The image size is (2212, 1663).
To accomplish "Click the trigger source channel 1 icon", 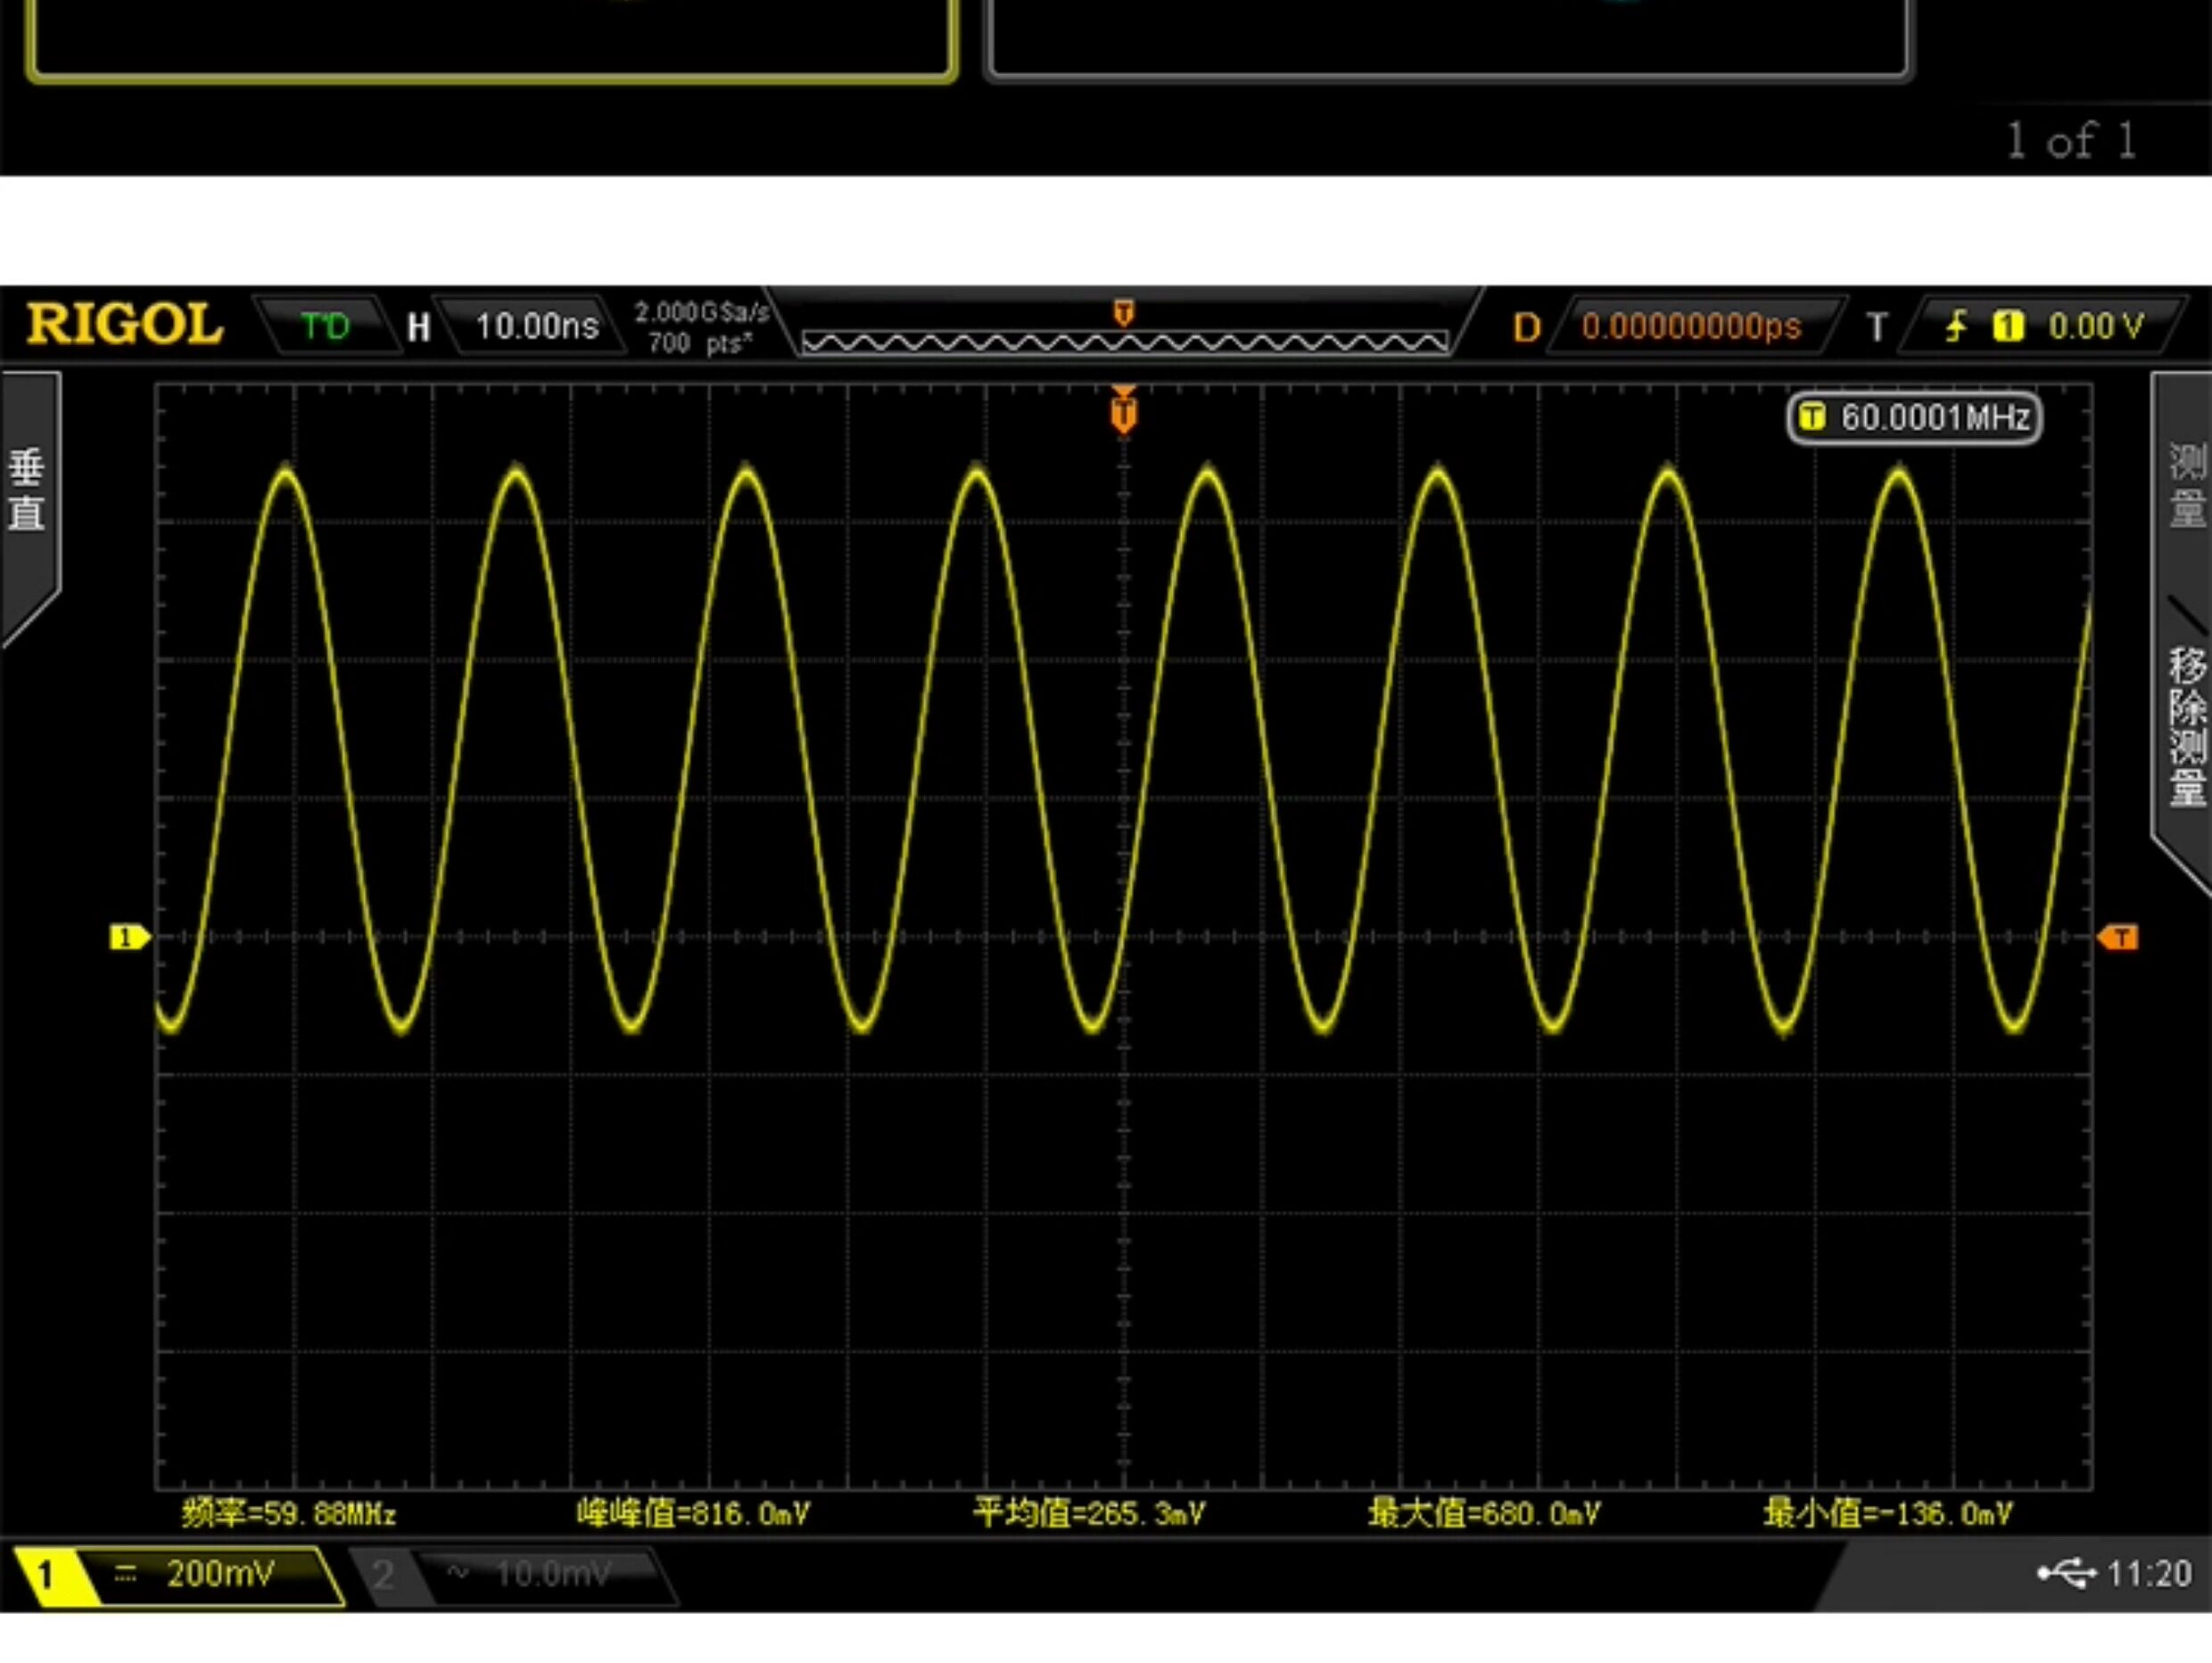I will click(x=2007, y=326).
